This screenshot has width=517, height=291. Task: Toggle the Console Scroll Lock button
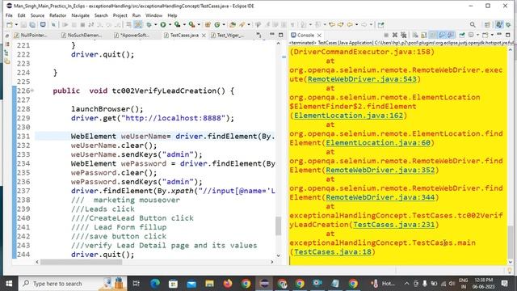424,35
